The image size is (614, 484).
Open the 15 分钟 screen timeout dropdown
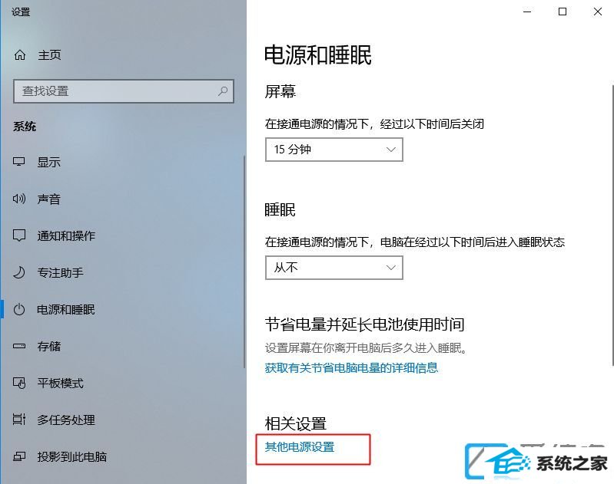click(x=334, y=150)
